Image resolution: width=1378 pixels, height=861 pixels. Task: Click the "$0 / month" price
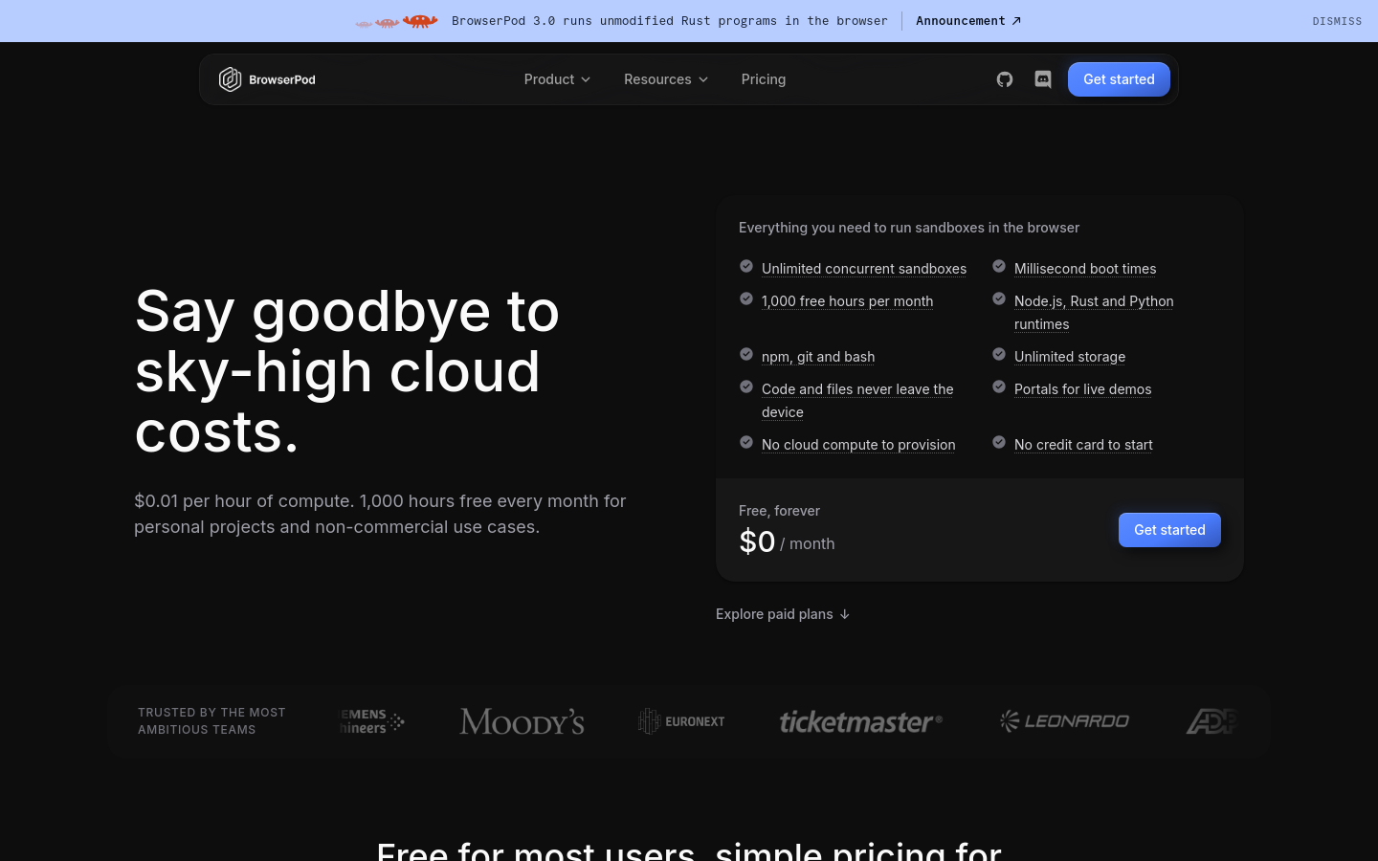787,541
